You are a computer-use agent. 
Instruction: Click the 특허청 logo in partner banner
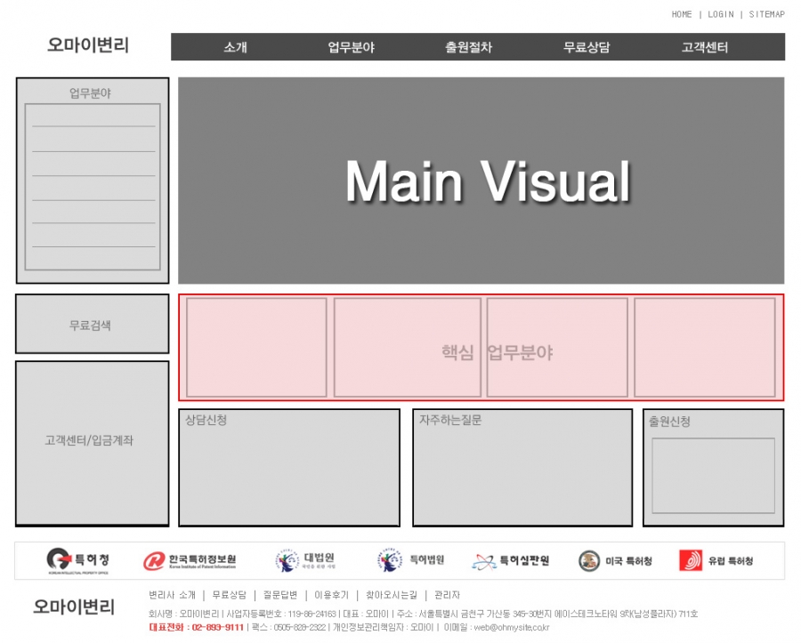pyautogui.click(x=78, y=560)
